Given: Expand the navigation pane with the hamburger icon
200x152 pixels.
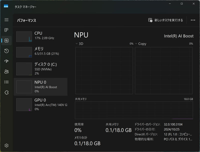Looking at the screenshot, I should [x=6, y=20].
